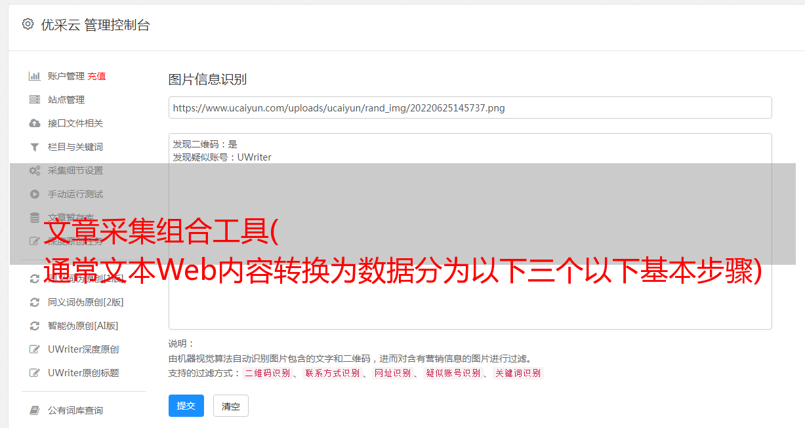This screenshot has height=428, width=805.
Task: Click the 图片信息识别 heading
Action: coord(207,79)
